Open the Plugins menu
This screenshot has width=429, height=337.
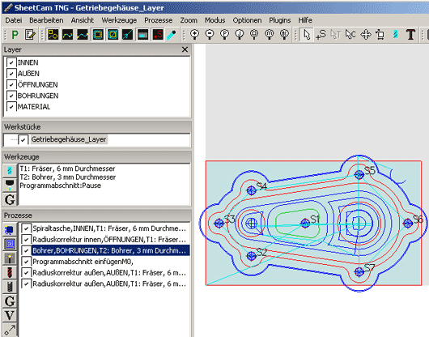point(279,20)
